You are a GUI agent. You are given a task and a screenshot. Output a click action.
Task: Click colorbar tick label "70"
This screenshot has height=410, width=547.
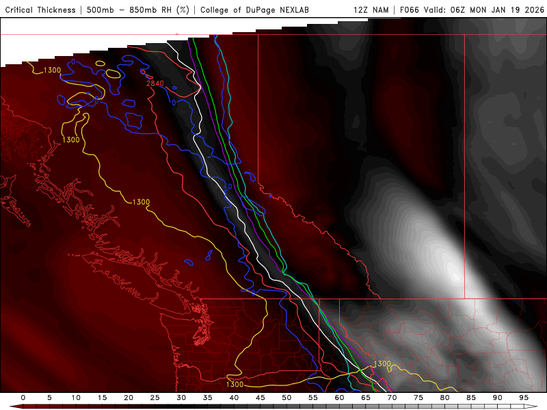pyautogui.click(x=392, y=398)
